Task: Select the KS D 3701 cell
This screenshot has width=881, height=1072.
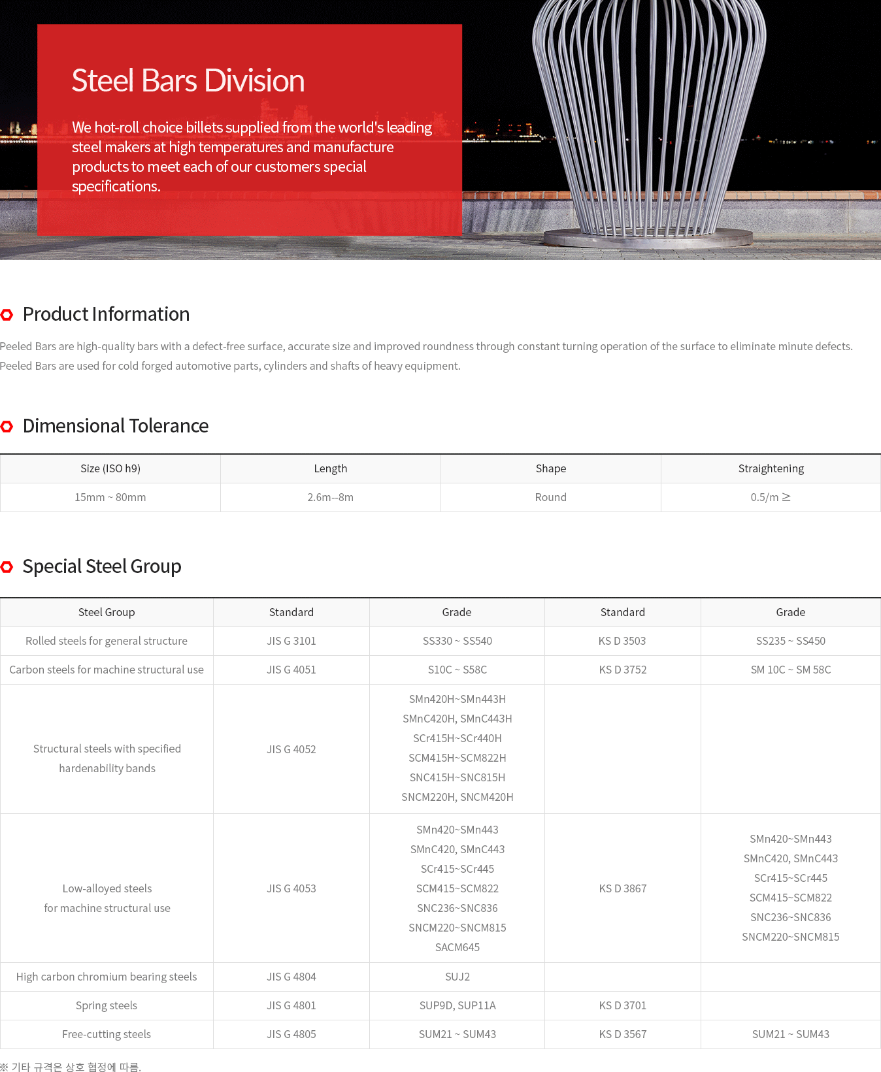Action: pyautogui.click(x=623, y=1005)
